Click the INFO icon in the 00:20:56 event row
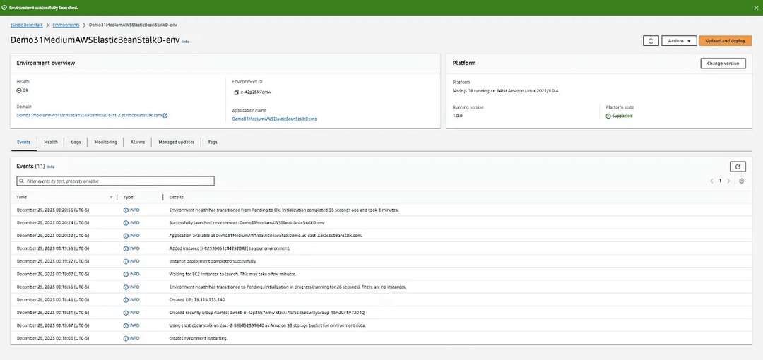The image size is (763, 360). pyautogui.click(x=126, y=210)
